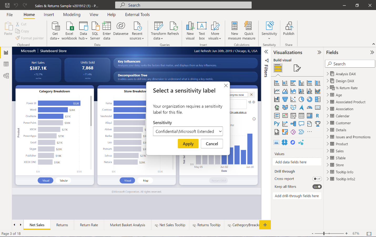Click the Get data icon
Viewport: 376px width, 237px height.
coord(55,26)
